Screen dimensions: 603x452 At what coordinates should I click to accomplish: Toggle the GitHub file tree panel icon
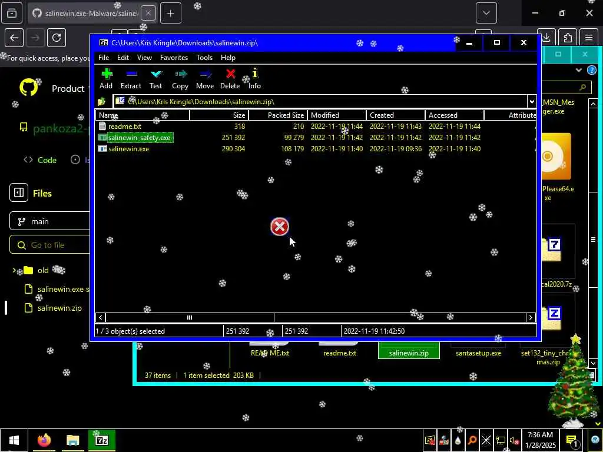[x=19, y=192]
